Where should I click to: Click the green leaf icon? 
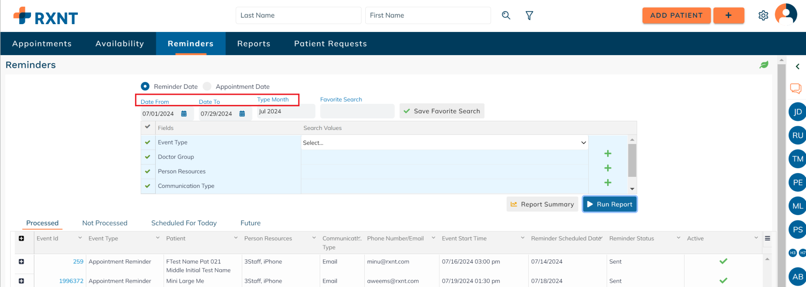763,65
